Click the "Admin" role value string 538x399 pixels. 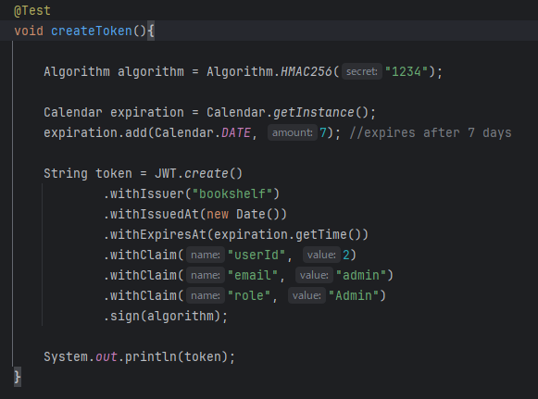[x=354, y=295]
